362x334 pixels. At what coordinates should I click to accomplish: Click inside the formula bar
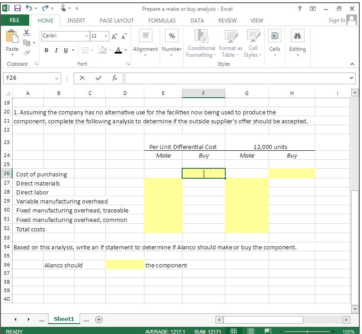pyautogui.click(x=225, y=78)
